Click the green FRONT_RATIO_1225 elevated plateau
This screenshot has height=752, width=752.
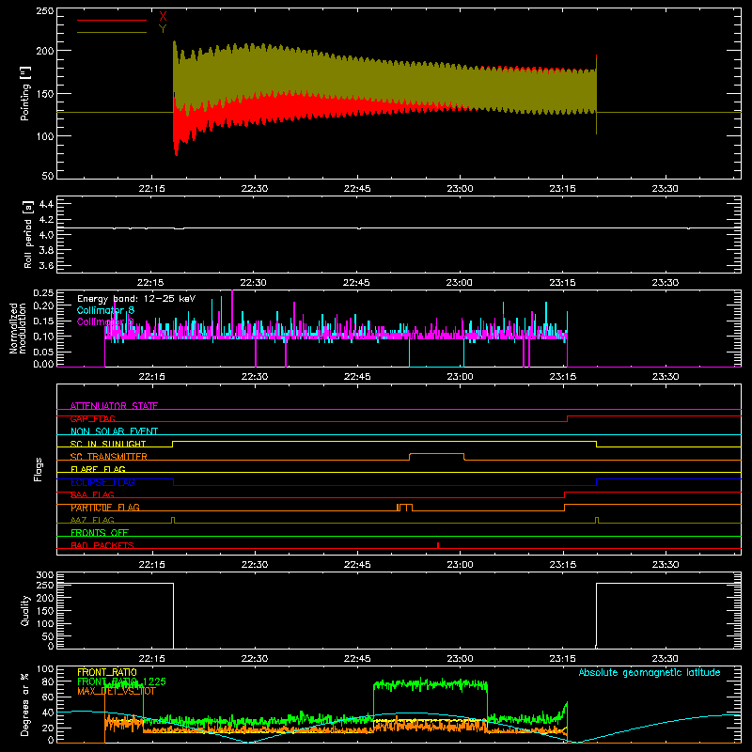(431, 684)
